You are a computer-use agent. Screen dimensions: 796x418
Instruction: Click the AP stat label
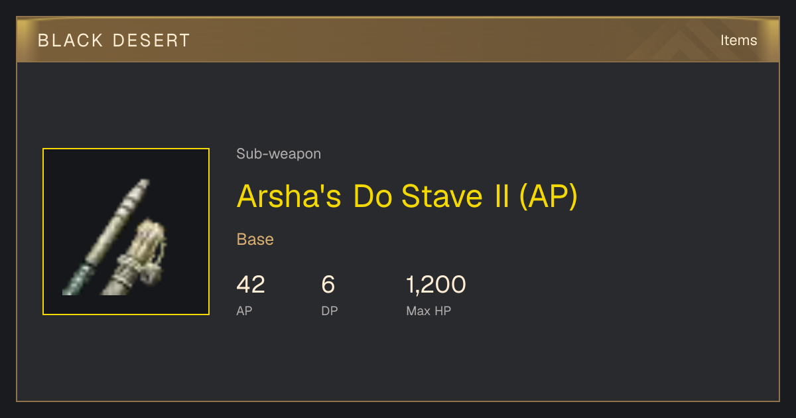[x=244, y=311]
